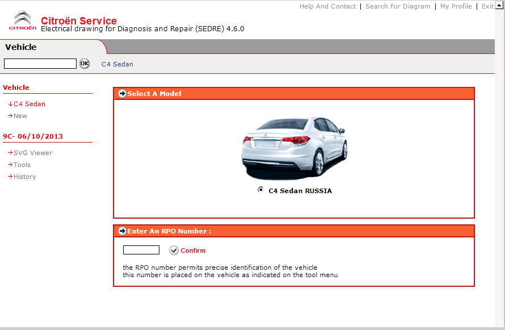Select the C4 Sedan RUSSIA radio button
Screen dimensions: 505x330
point(260,190)
